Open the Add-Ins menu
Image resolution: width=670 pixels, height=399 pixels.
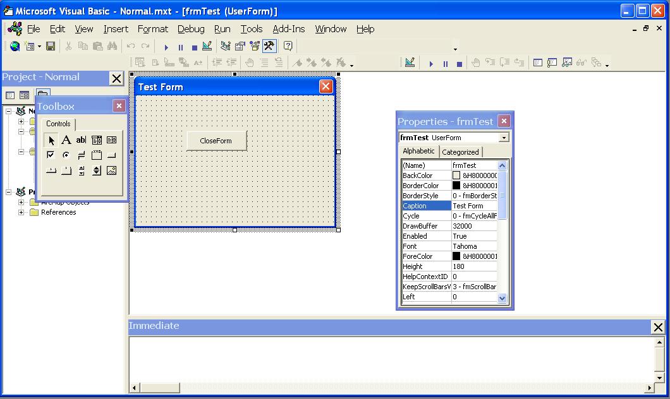[x=289, y=29]
